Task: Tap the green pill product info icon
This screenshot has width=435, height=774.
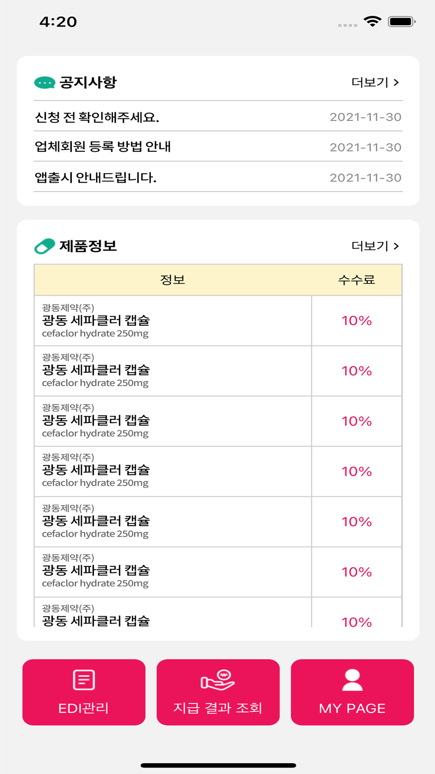Action: pos(44,246)
